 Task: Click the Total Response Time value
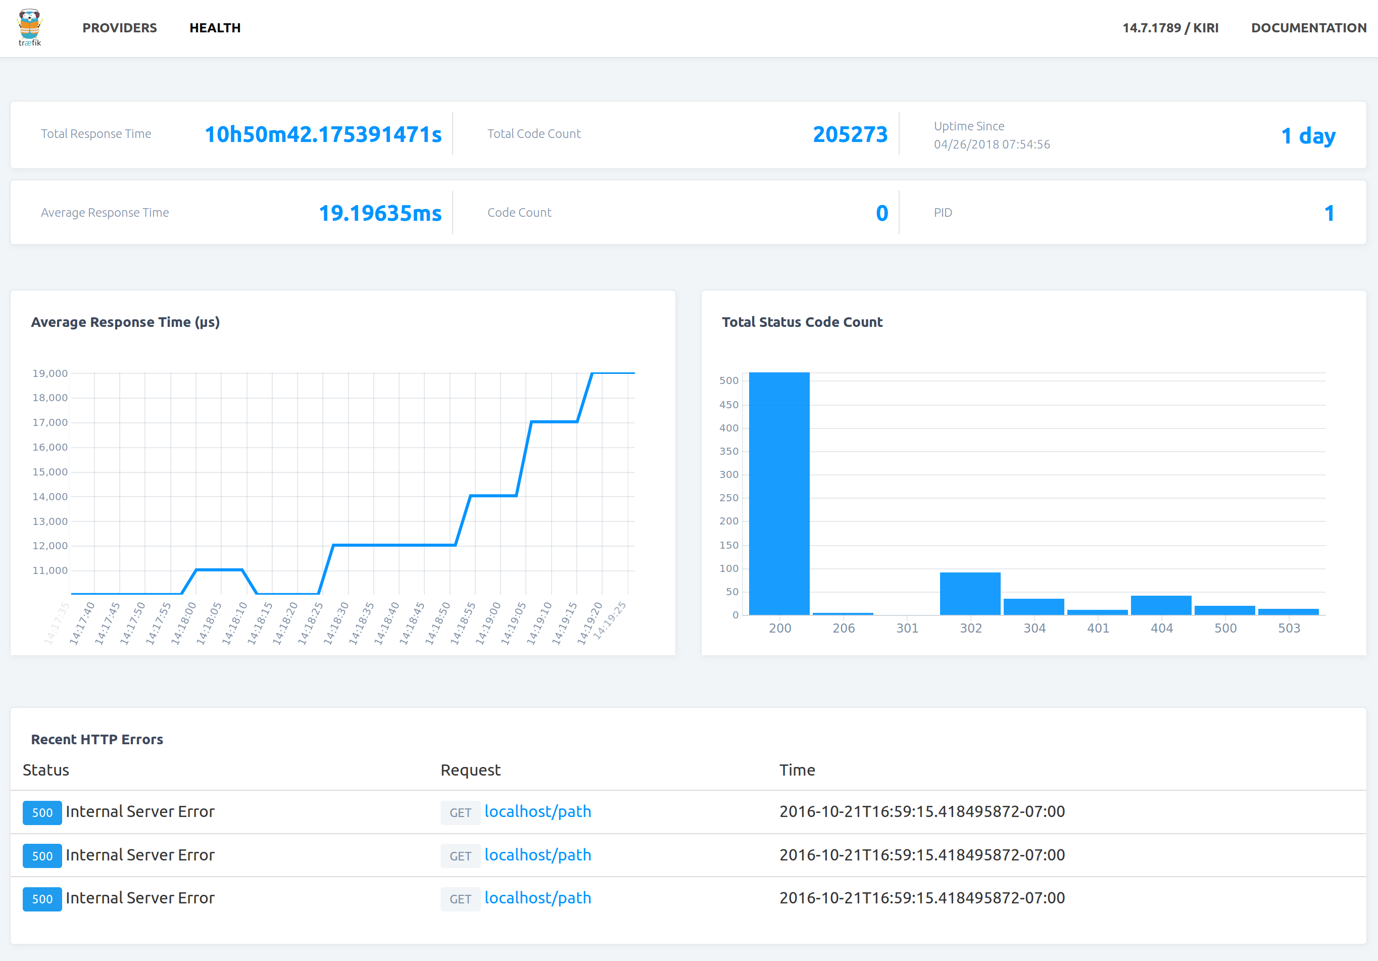322,134
